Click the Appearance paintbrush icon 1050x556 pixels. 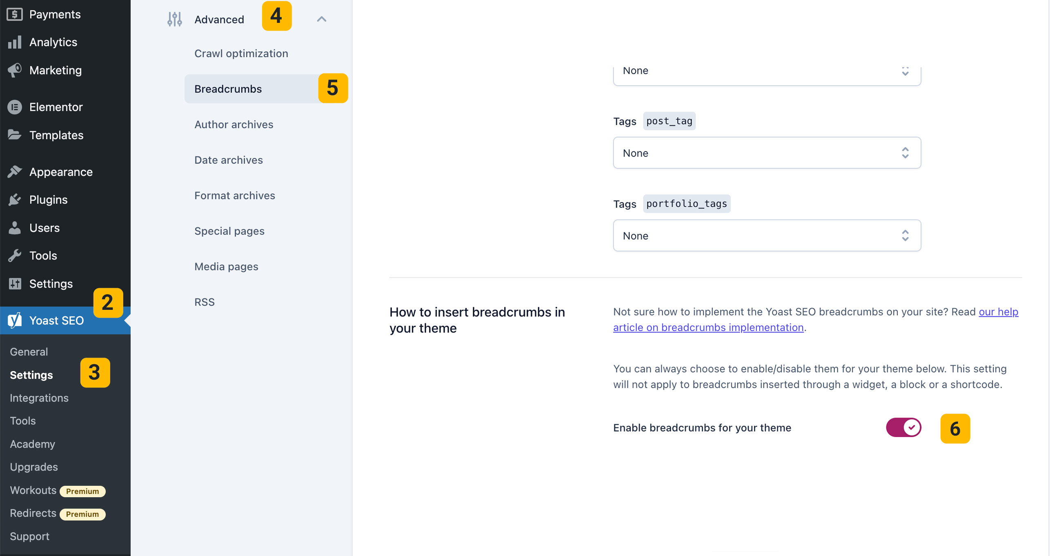(15, 172)
